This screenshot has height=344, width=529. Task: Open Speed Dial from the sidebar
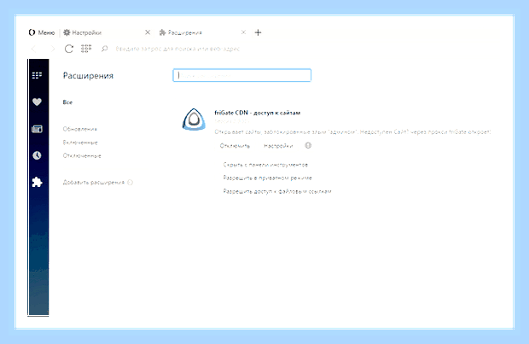click(x=37, y=75)
